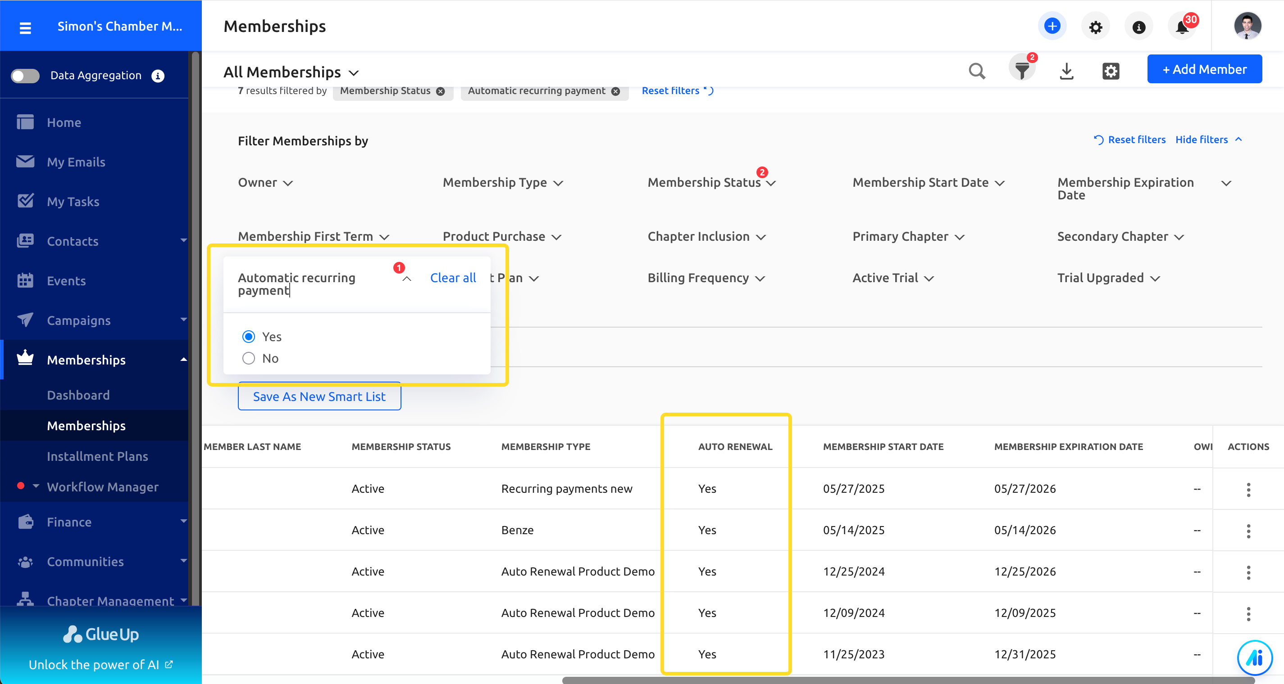Open row actions for Recurring payments new
Image resolution: width=1284 pixels, height=684 pixels.
1248,489
